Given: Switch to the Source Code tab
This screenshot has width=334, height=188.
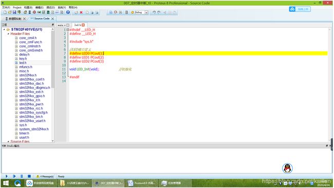Looking at the screenshot, I should (x=42, y=18).
